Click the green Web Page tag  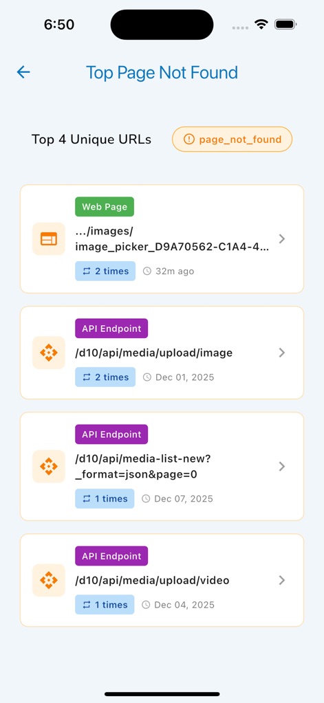(105, 207)
